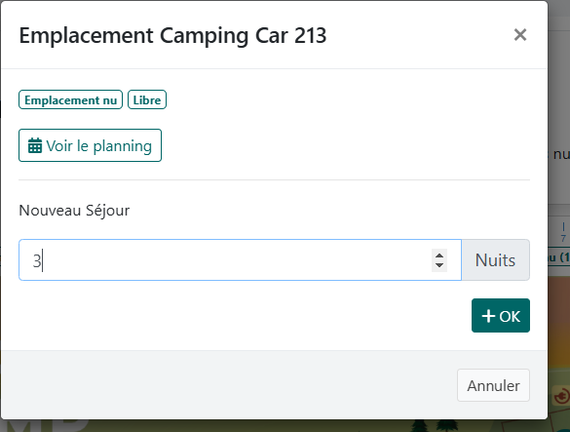Click the electric plug icon behind the dialog
Screen dimensions: 570x432
click(x=561, y=395)
